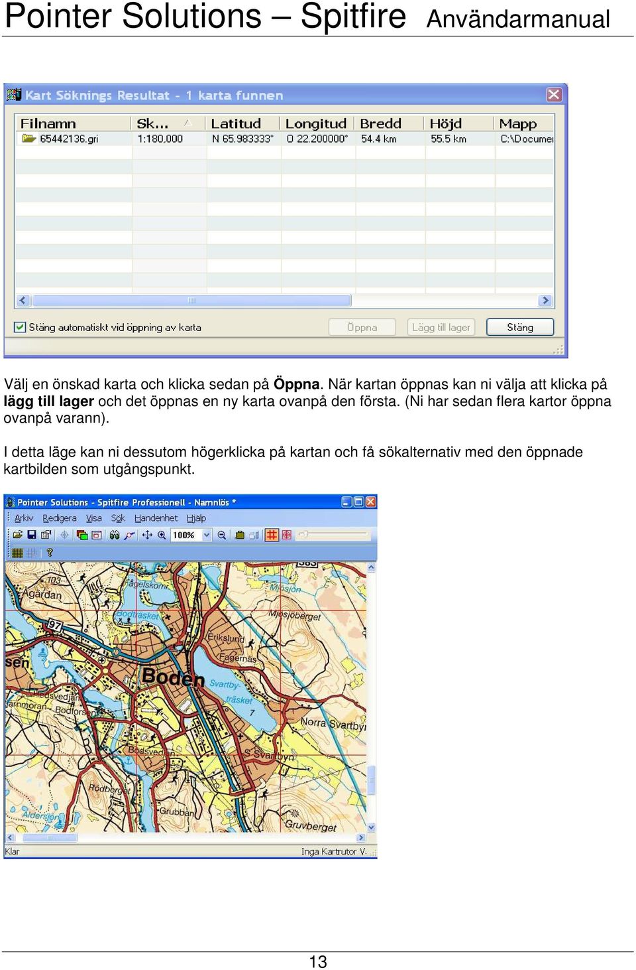Open the Arkiv menu
Image resolution: width=636 pixels, height=970 pixels.
click(24, 518)
